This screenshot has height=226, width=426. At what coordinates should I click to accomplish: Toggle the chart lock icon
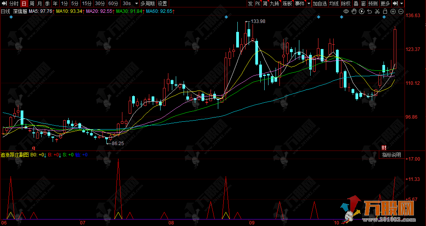385,12
